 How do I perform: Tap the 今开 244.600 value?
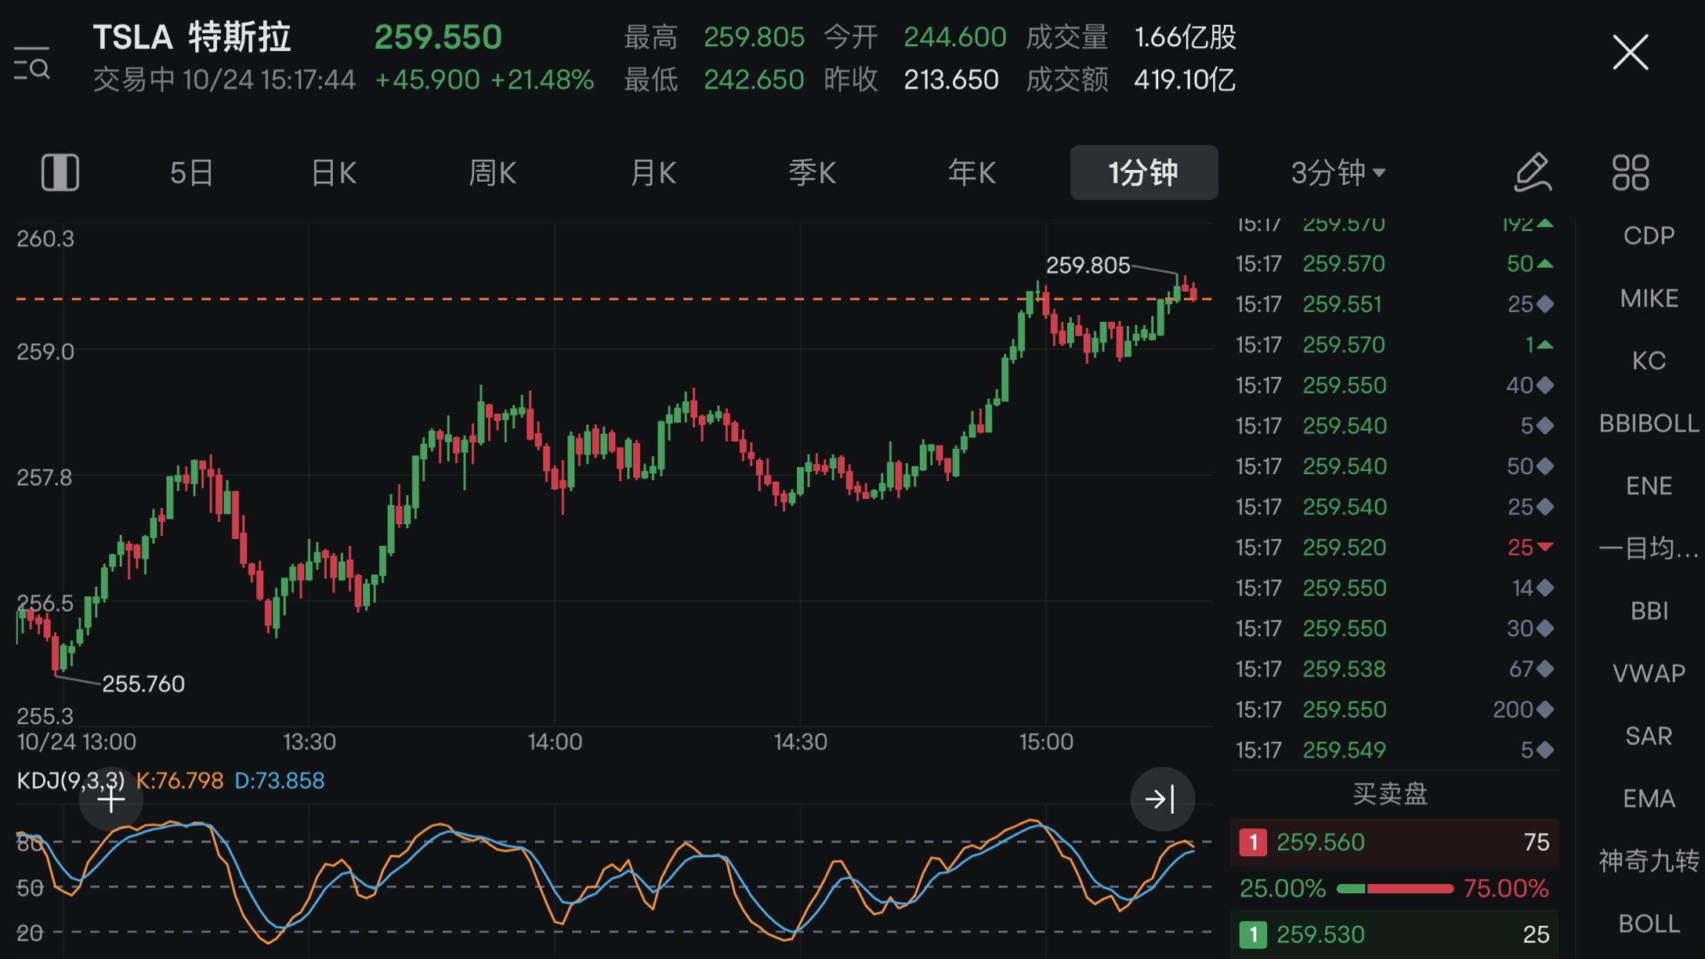click(954, 37)
